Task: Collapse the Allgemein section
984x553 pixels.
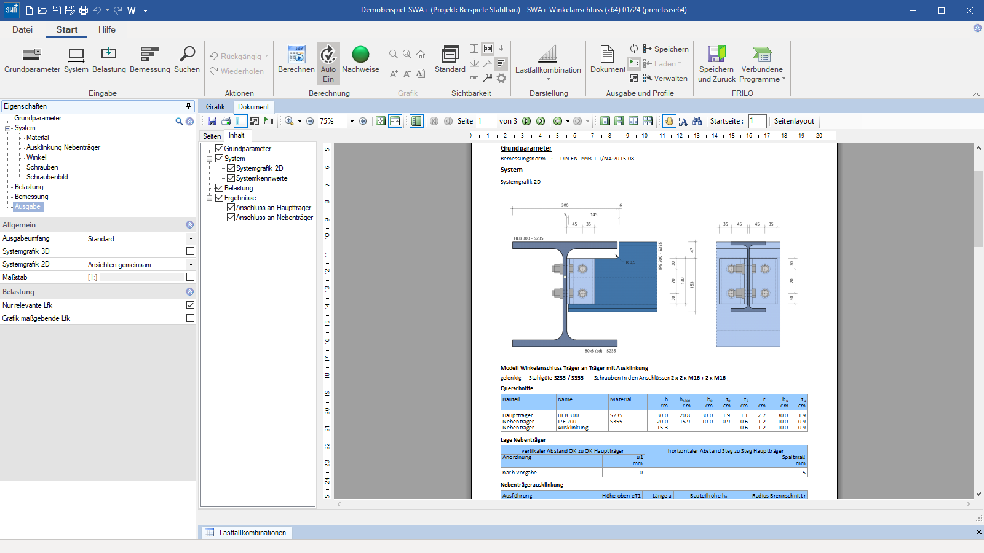Action: 189,225
